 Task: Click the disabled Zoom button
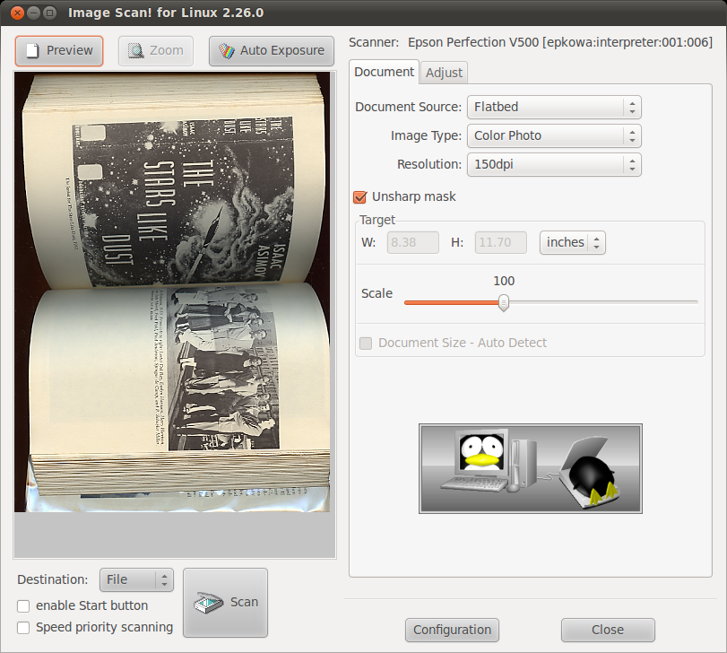tap(156, 51)
